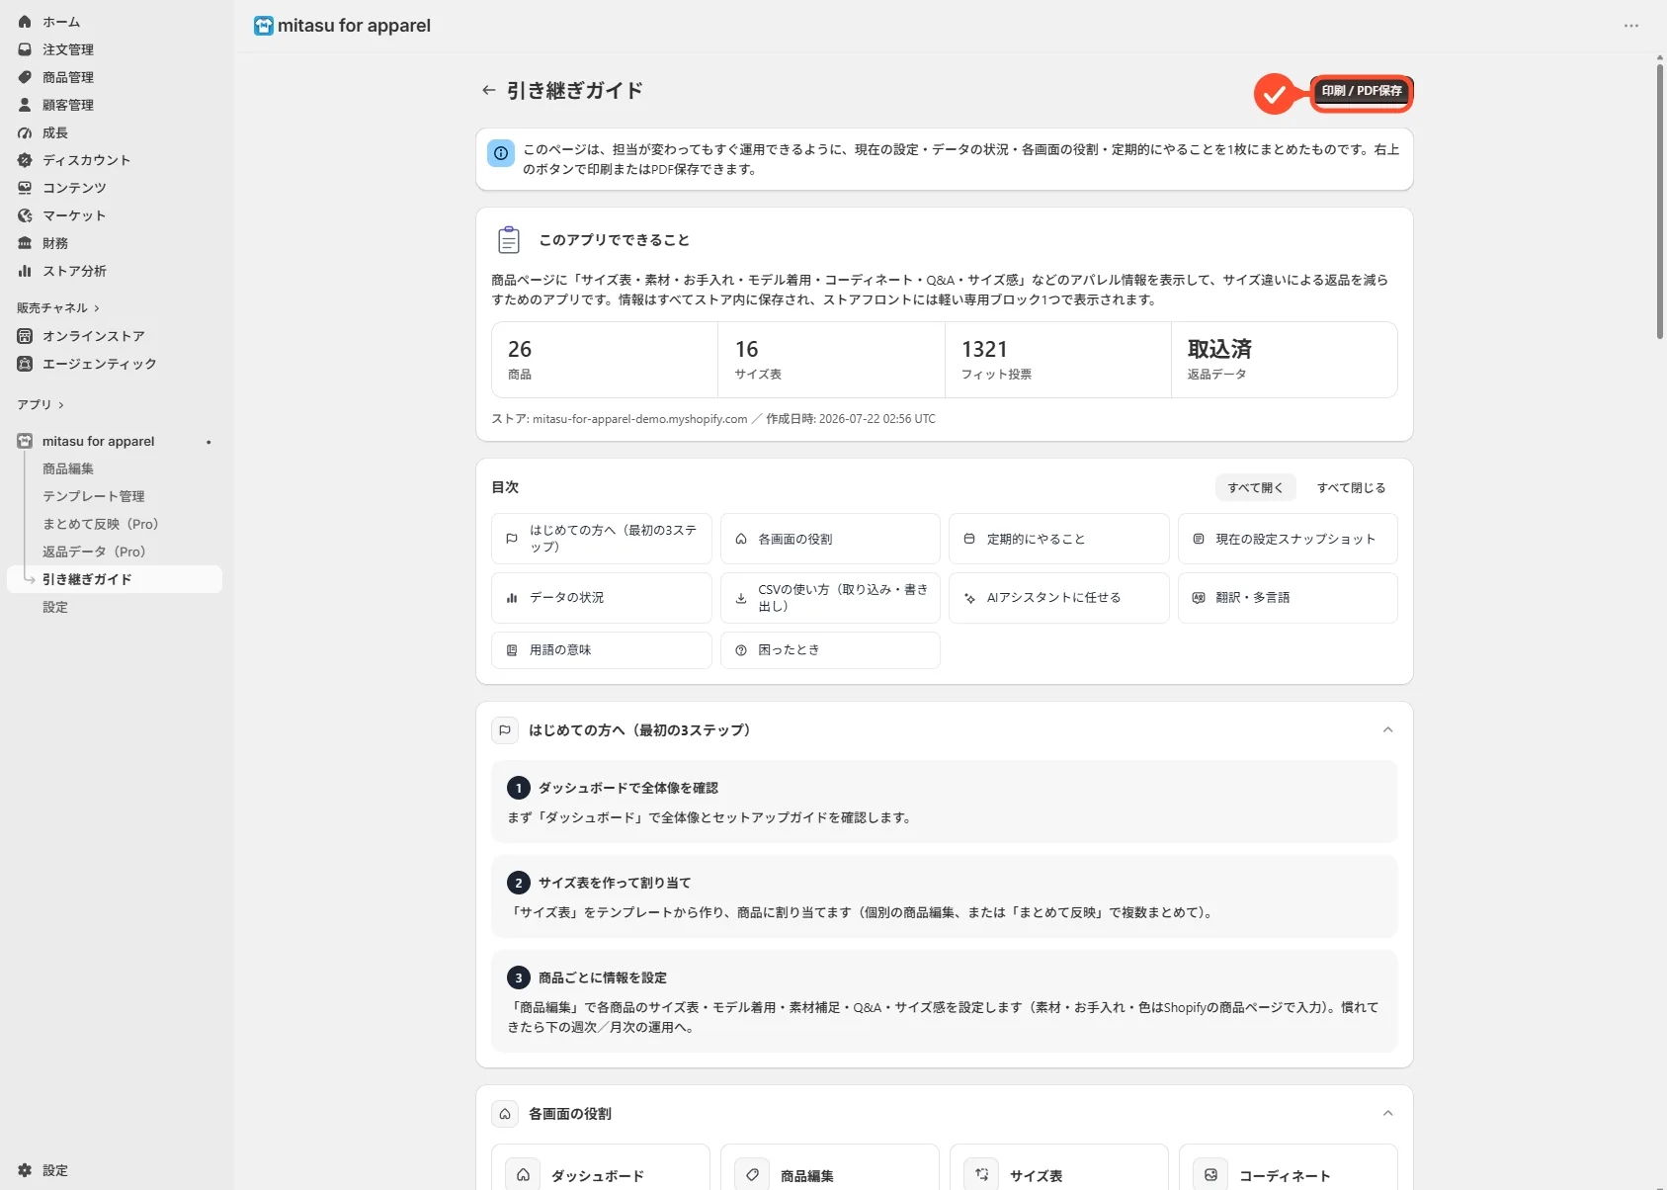Click the エージェンティック channel icon

click(x=25, y=364)
